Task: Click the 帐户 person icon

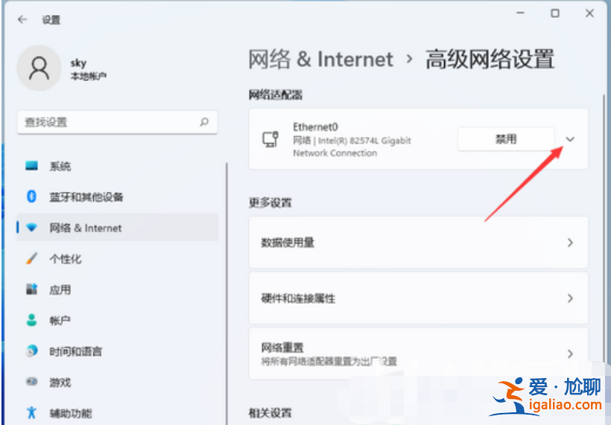Action: click(31, 320)
